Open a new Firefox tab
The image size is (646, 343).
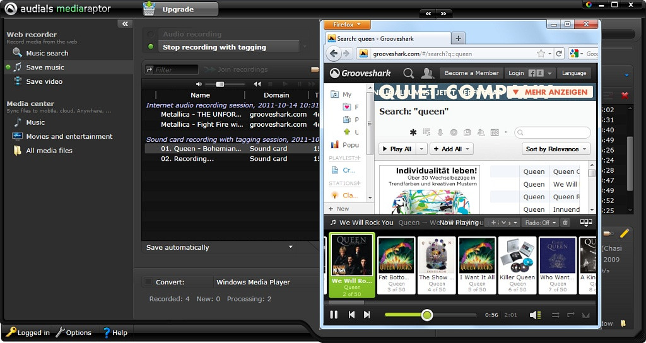pos(458,38)
